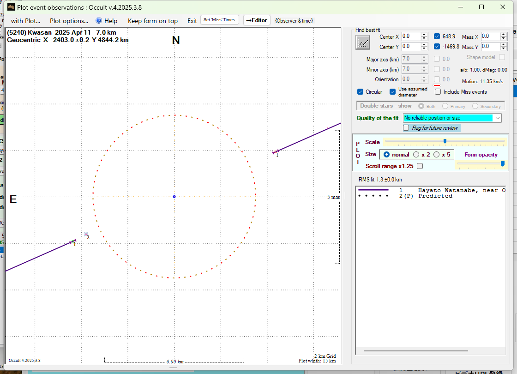
Task: Enable Include Miss events checkbox
Action: coord(438,92)
